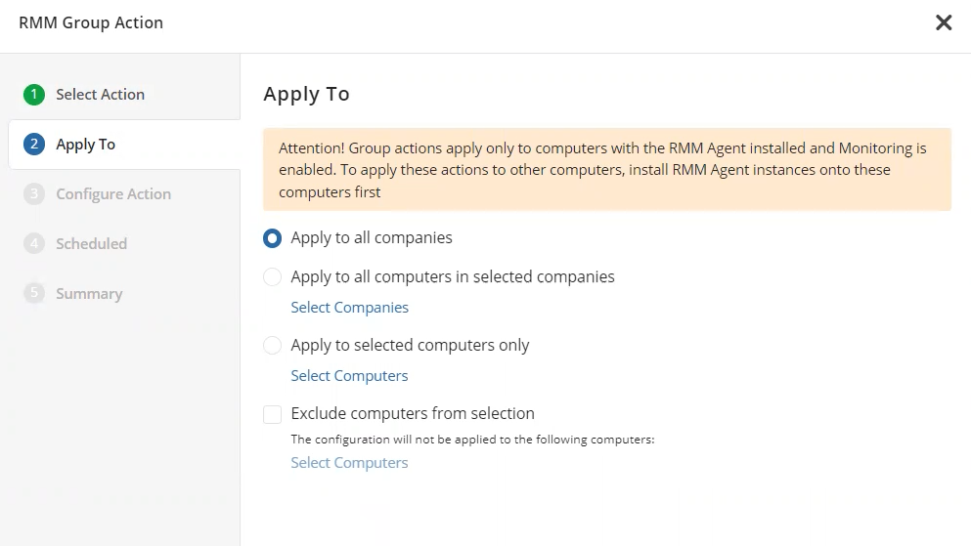Jump to the Configure Action step label
971x546 pixels.
pyautogui.click(x=112, y=194)
